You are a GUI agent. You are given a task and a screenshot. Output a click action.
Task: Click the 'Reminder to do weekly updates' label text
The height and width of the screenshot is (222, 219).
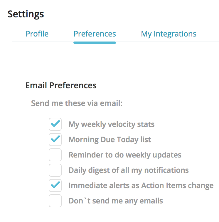click(x=125, y=155)
